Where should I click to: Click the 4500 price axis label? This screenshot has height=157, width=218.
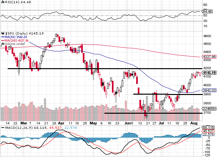(207, 44)
